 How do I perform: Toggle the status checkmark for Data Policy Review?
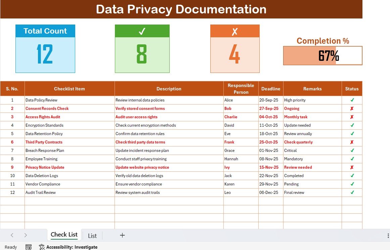(x=352, y=100)
